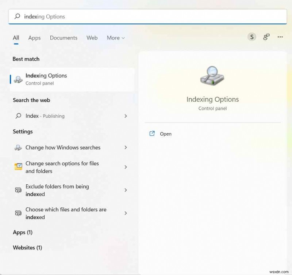Select the Change how Windows searches icon

coord(18,147)
